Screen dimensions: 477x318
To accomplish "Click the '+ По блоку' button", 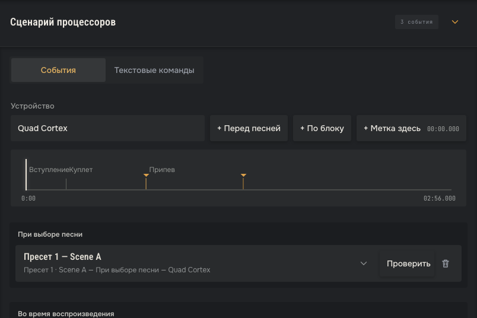I will 322,128.
